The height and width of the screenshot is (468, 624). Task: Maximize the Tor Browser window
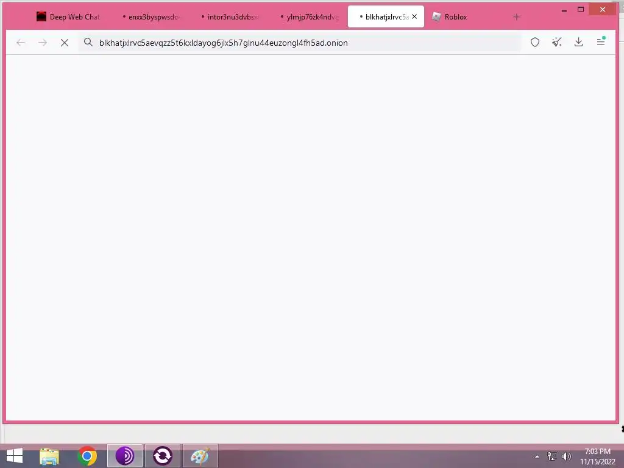click(581, 10)
